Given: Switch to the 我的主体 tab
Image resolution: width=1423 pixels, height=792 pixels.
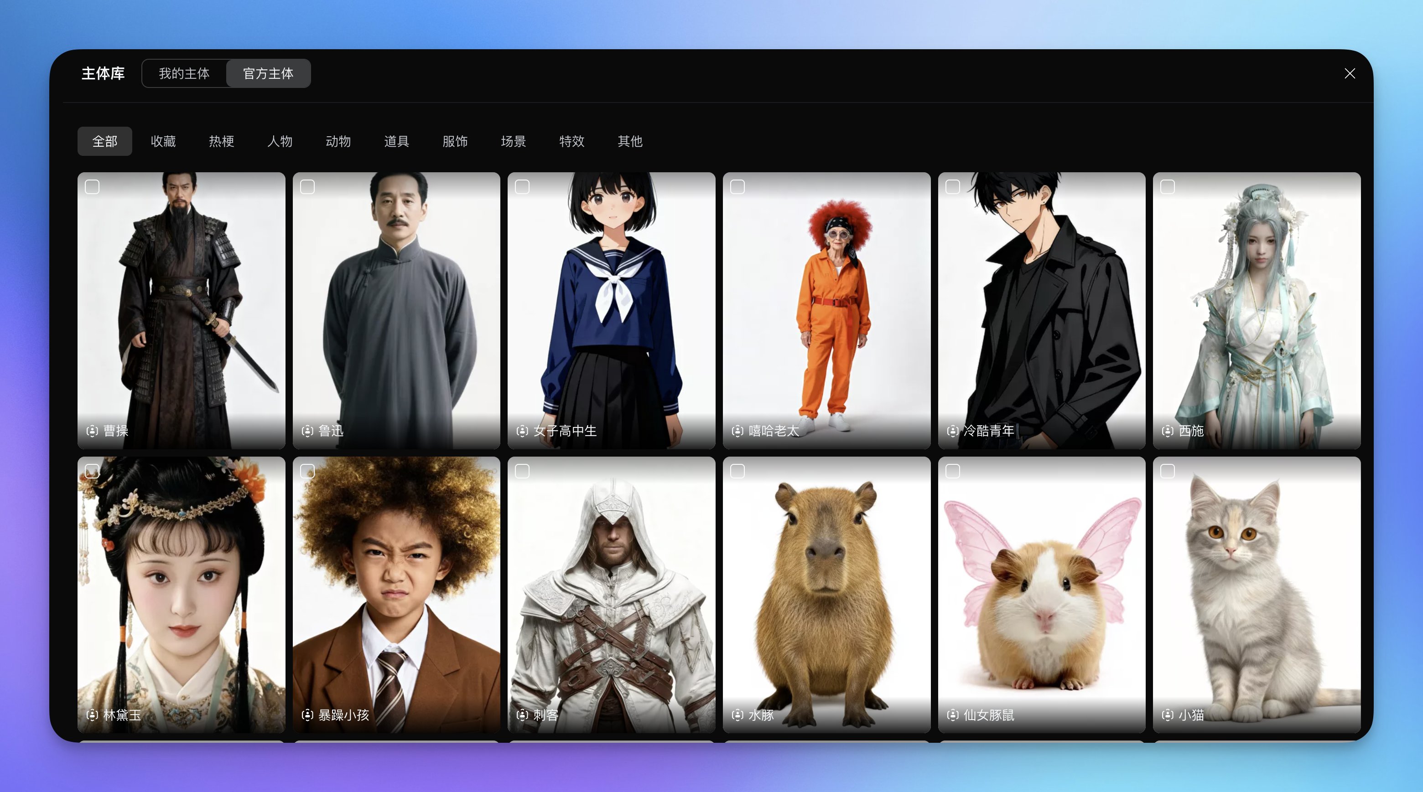Looking at the screenshot, I should tap(184, 73).
